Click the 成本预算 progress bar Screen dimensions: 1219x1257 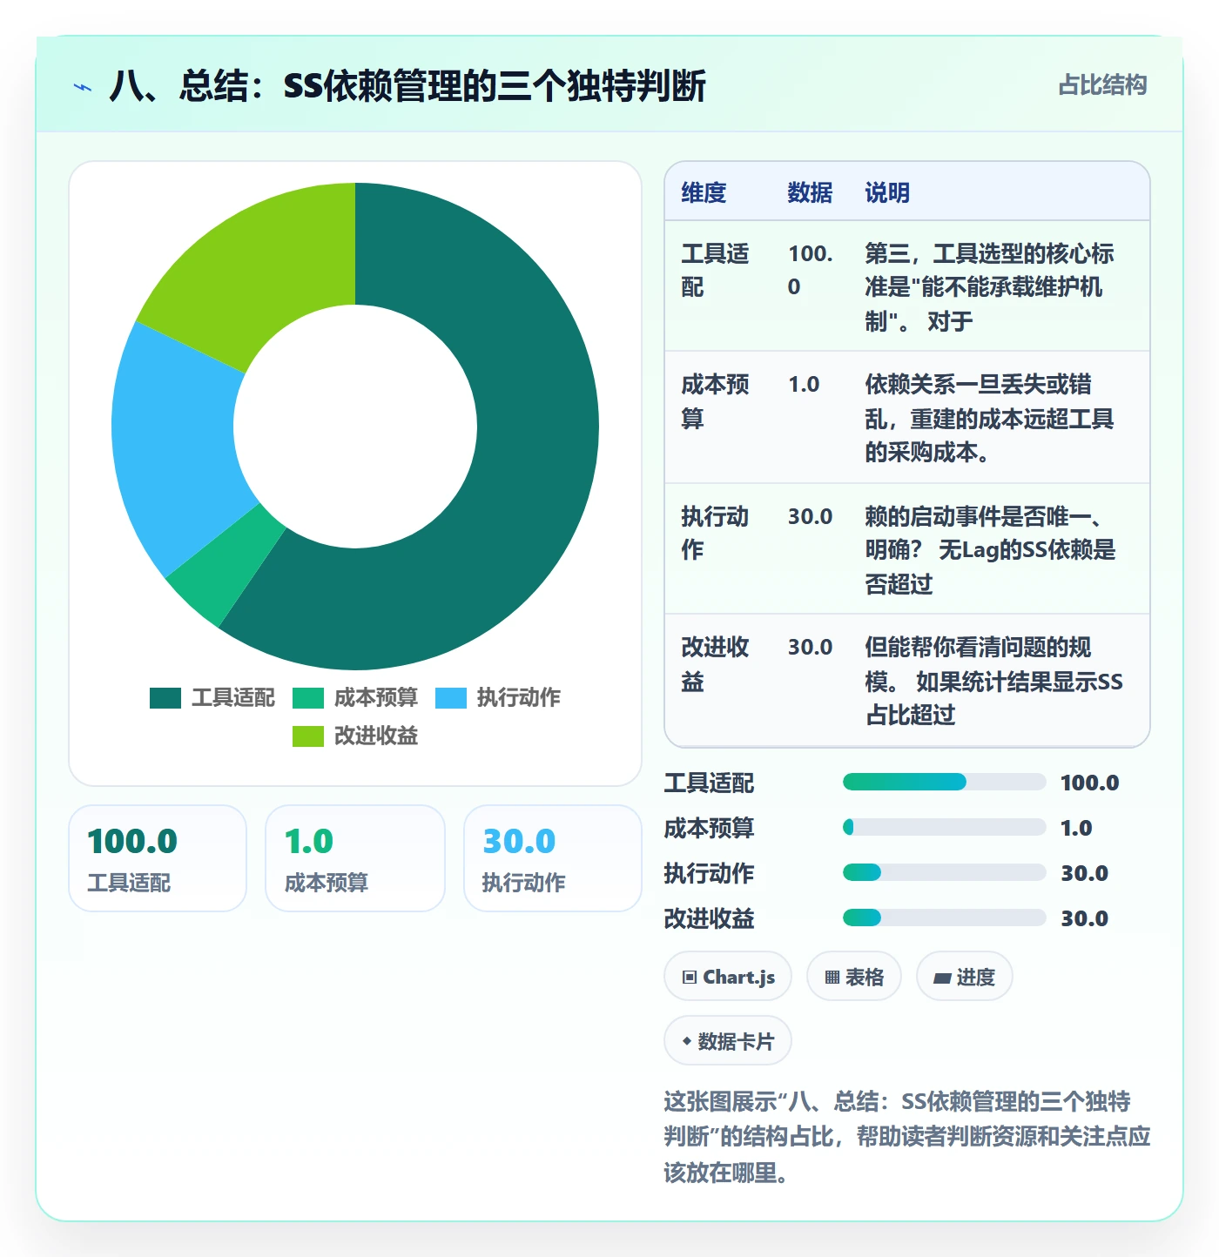tap(945, 827)
